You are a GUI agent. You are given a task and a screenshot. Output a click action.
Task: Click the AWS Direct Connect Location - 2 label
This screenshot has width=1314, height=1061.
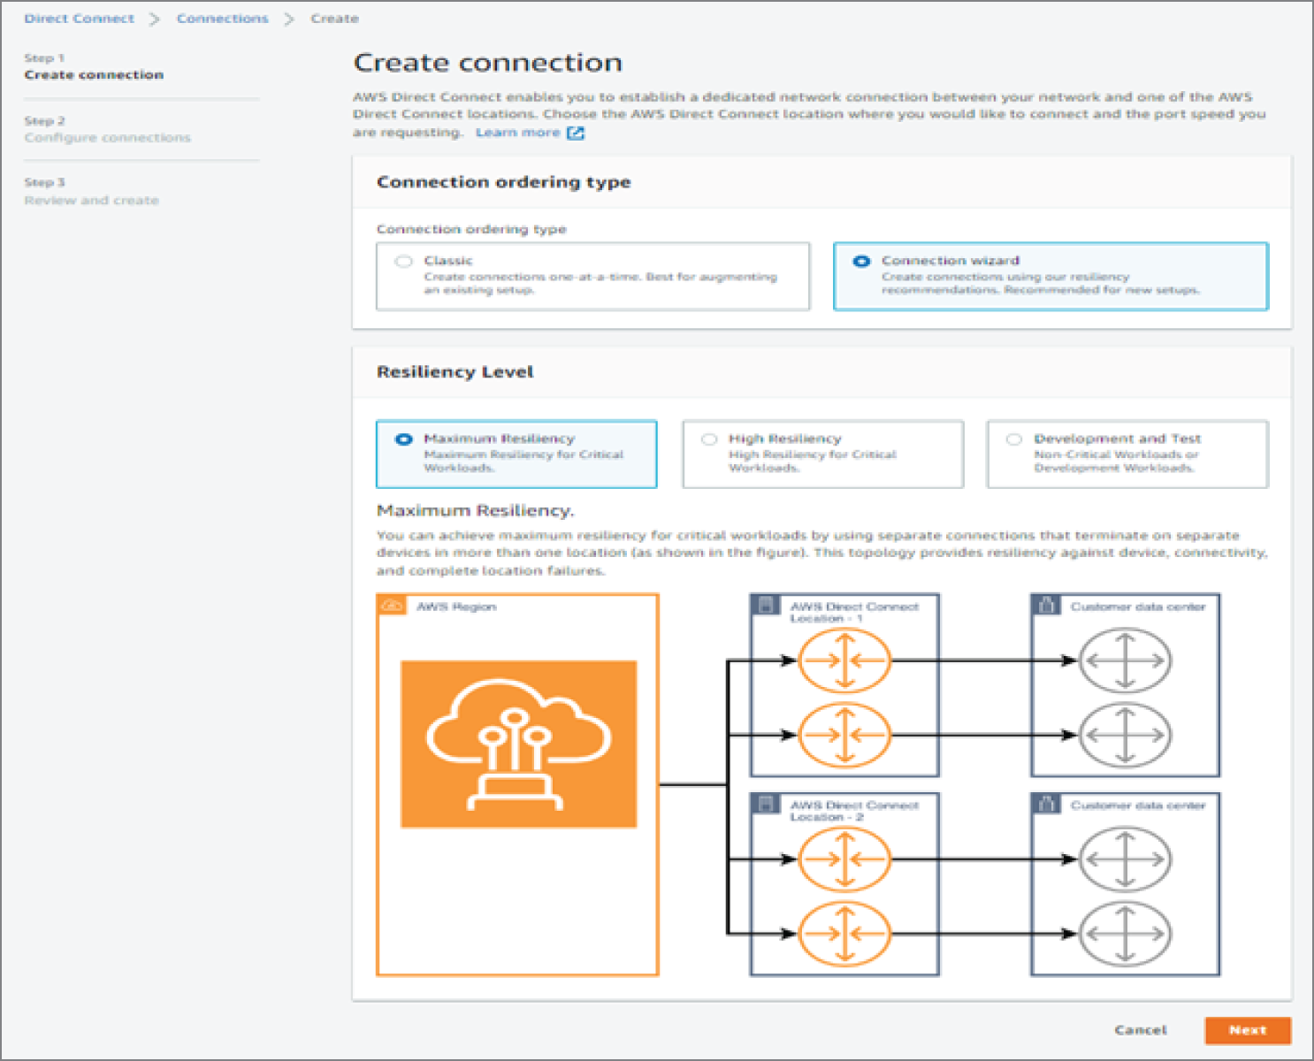click(x=854, y=812)
